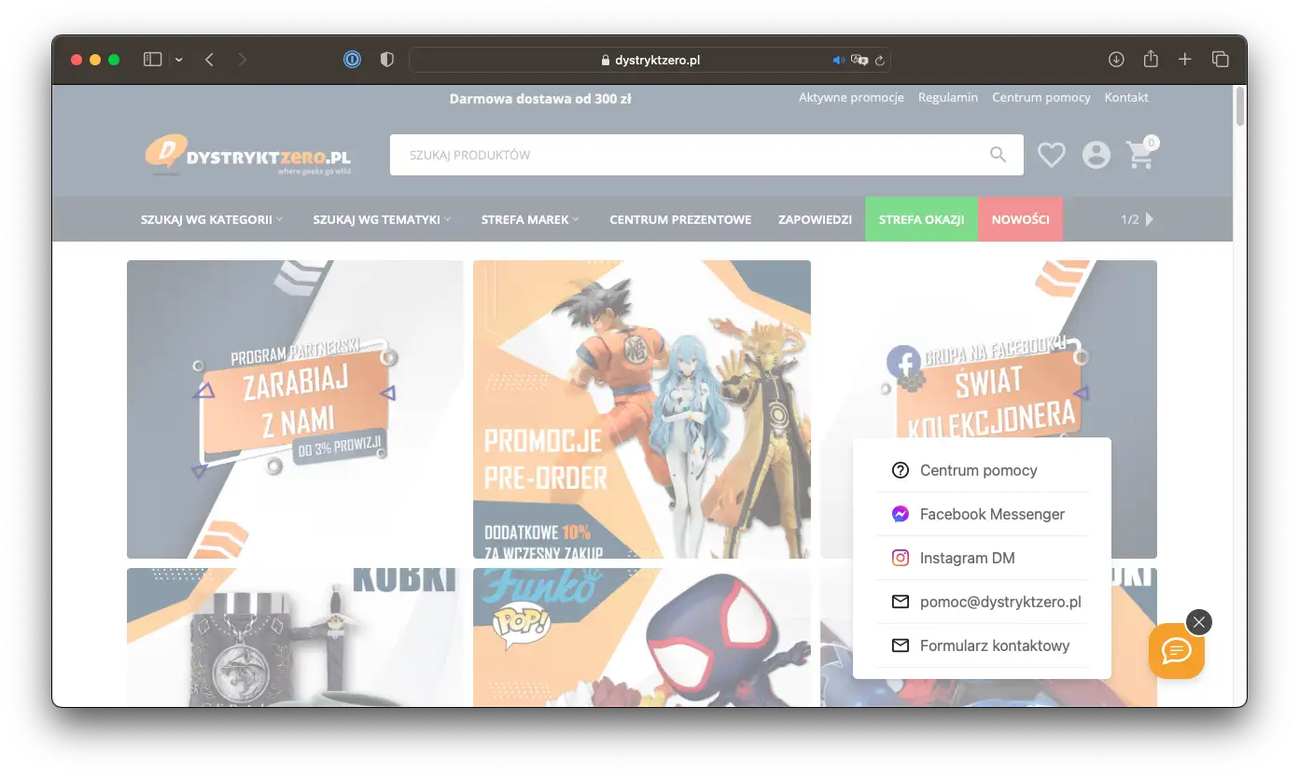The width and height of the screenshot is (1299, 776).
Task: Open the wishlist heart icon
Action: (x=1052, y=155)
